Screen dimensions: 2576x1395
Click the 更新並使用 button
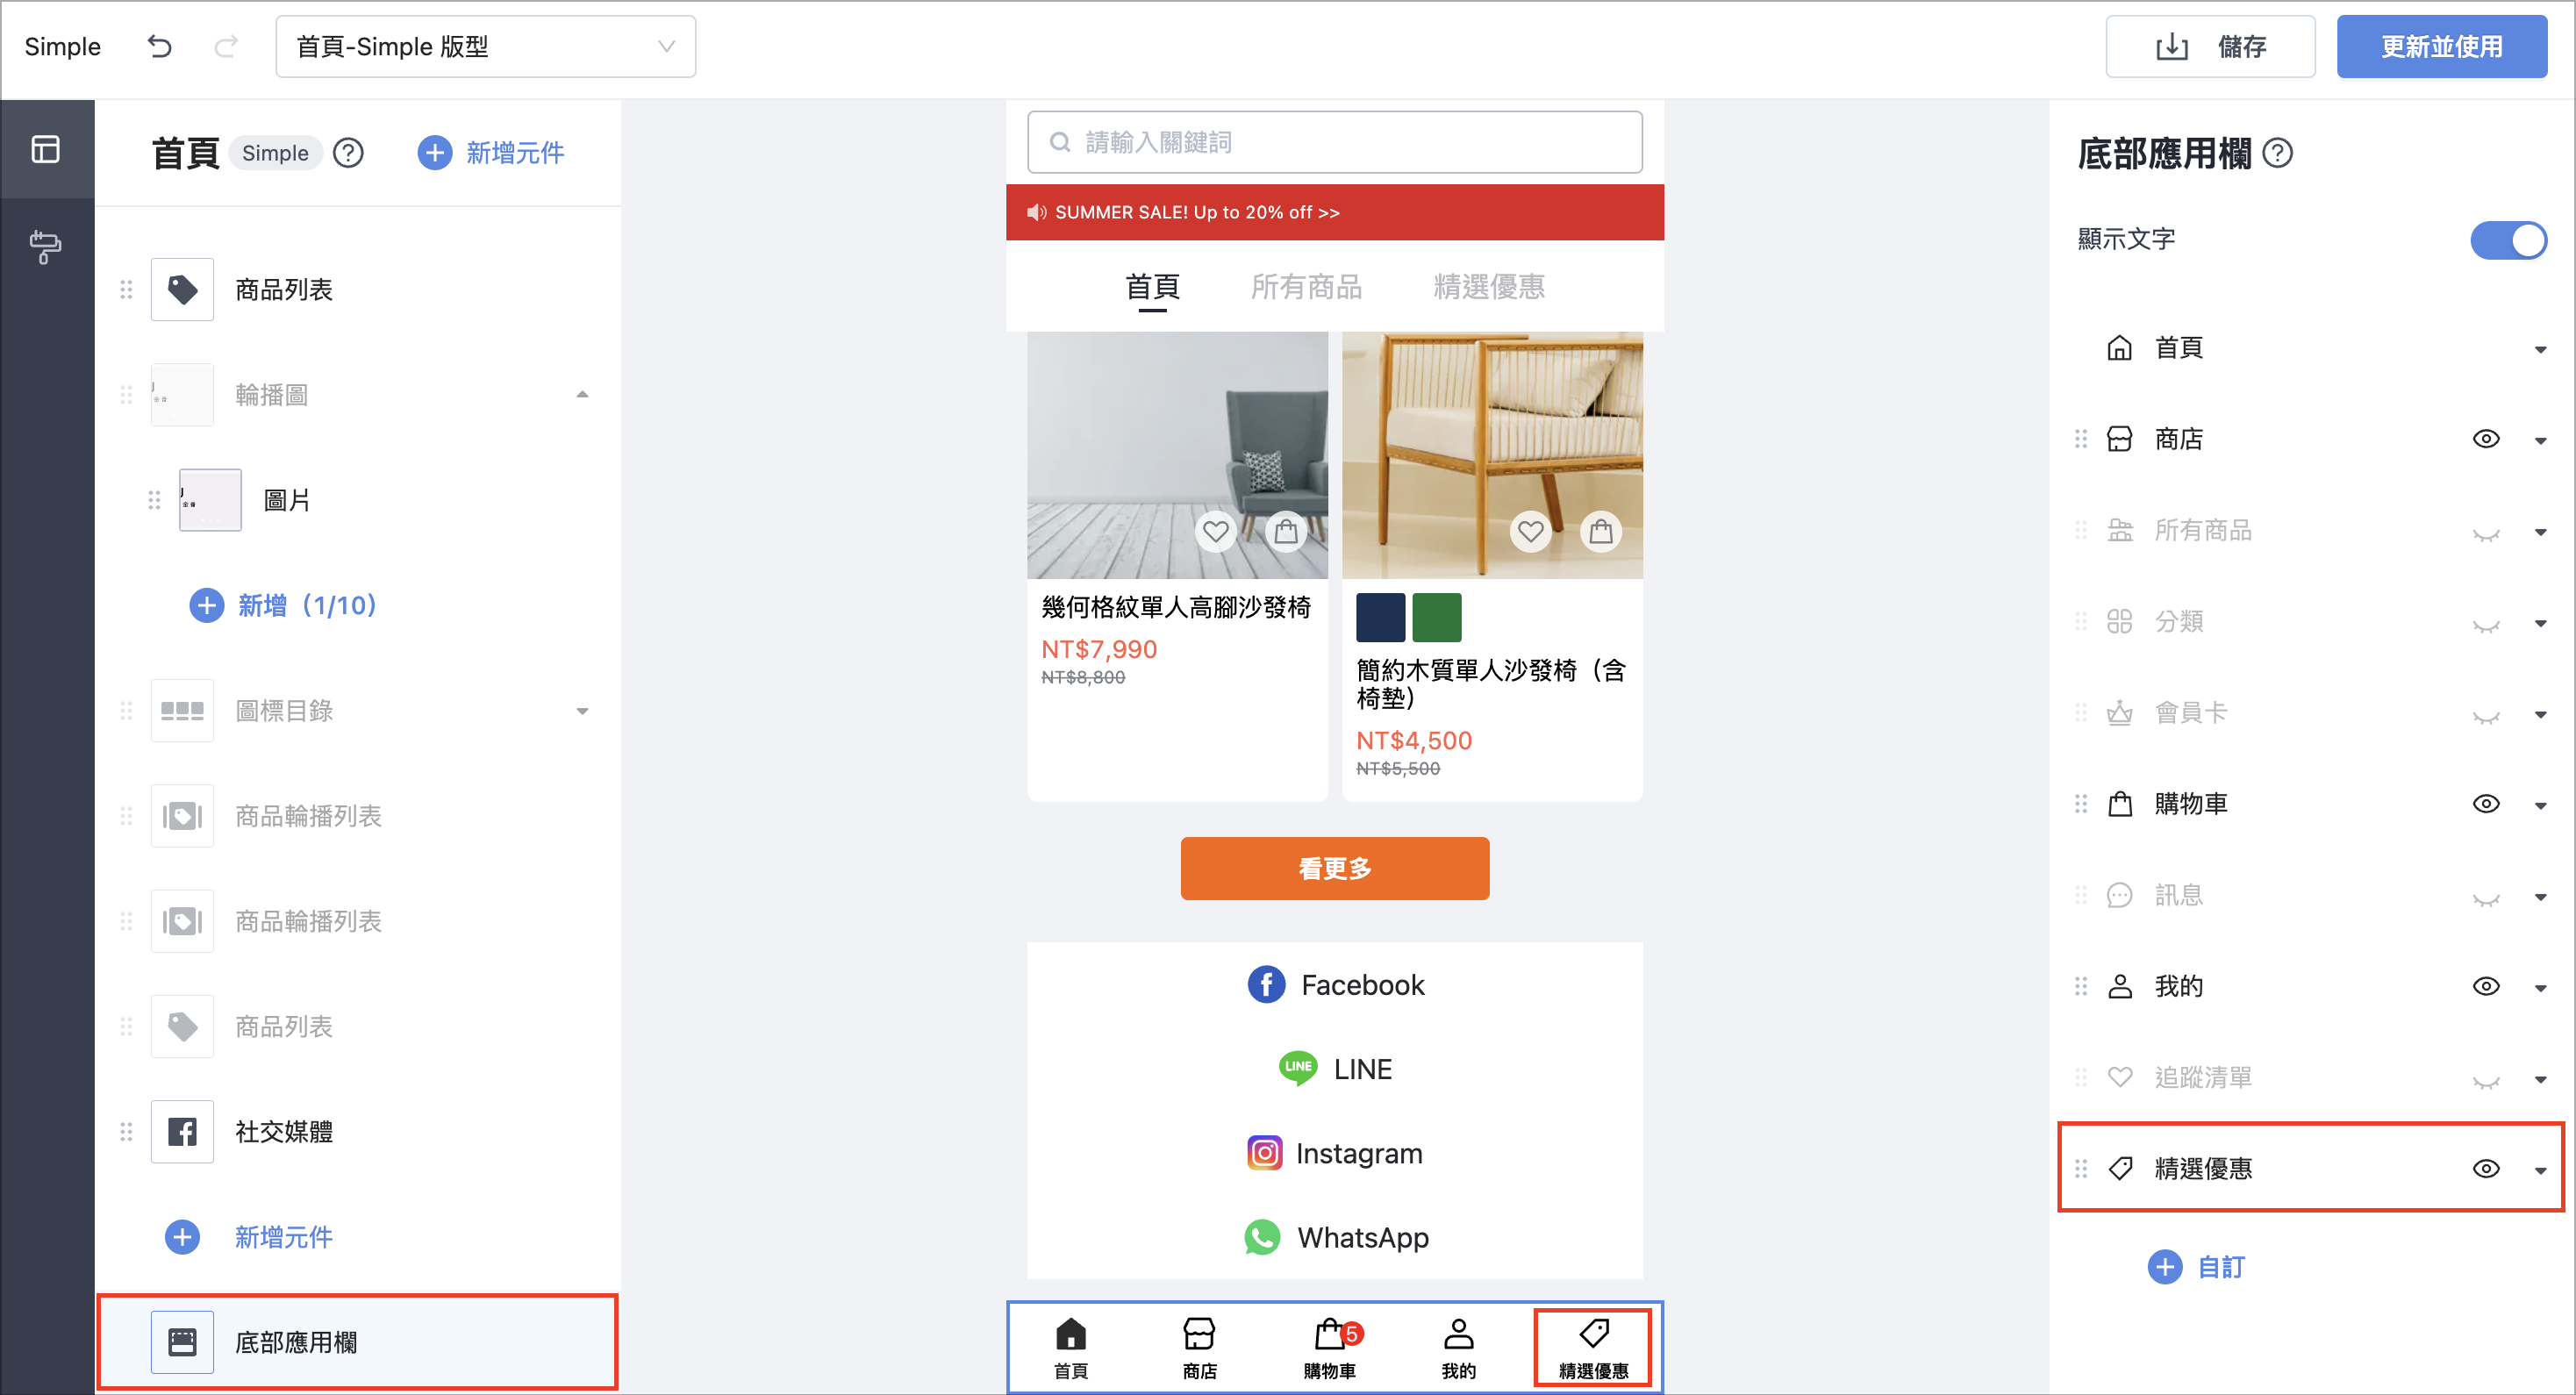[x=2441, y=46]
